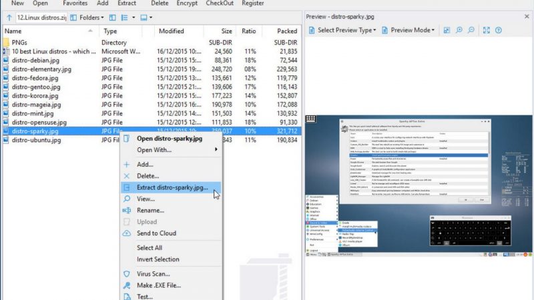534x300 pixels.
Task: Expand the Open With submenu arrow
Action: 216,149
